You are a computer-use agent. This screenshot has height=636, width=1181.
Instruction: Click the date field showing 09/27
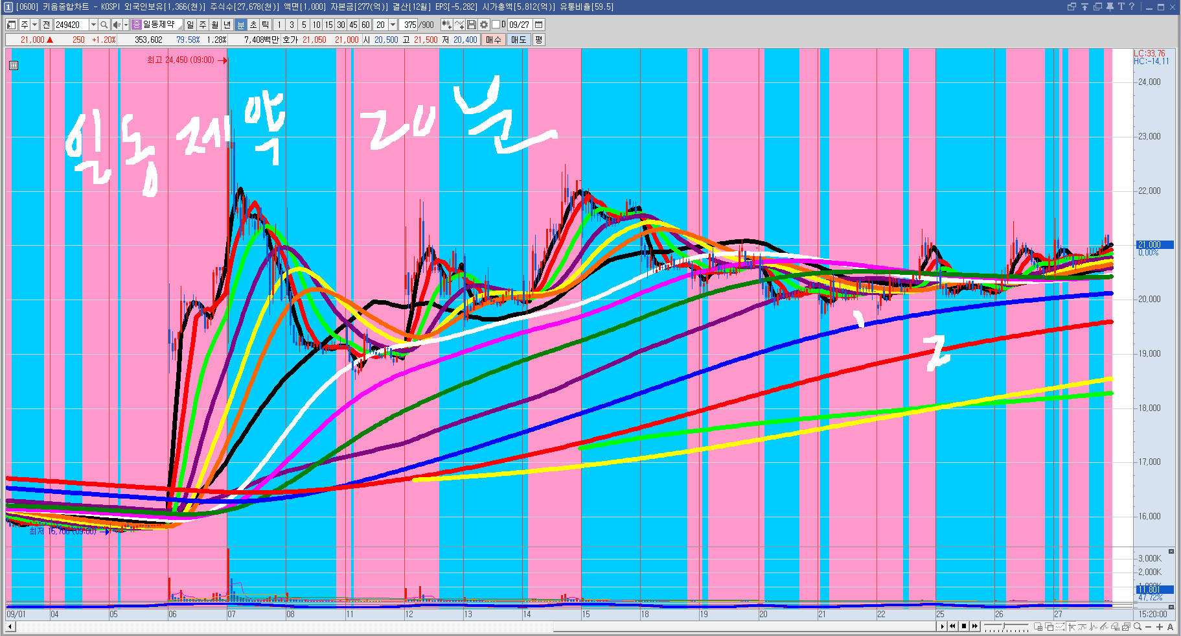coord(520,25)
